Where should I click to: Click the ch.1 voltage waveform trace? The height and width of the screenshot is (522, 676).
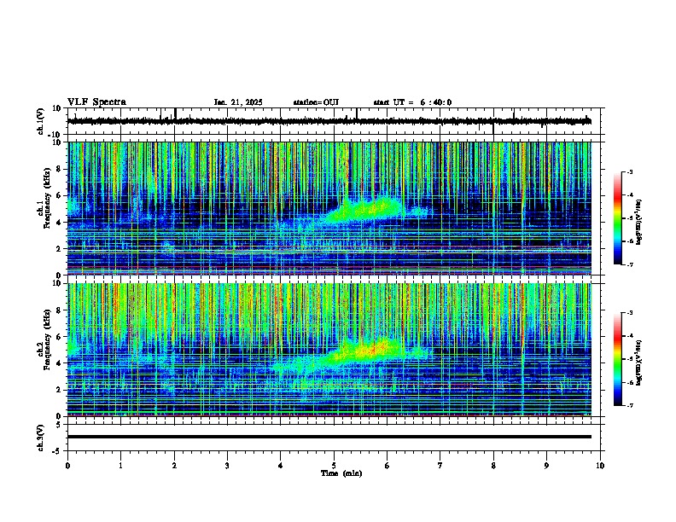tap(329, 121)
